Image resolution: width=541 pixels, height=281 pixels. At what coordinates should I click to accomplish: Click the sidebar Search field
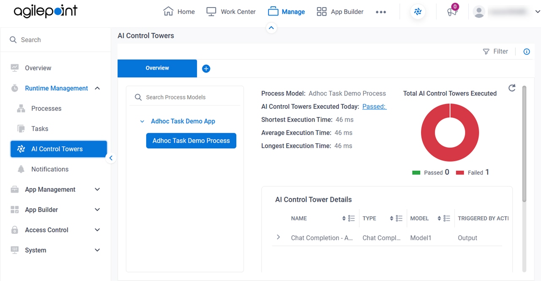coord(55,40)
